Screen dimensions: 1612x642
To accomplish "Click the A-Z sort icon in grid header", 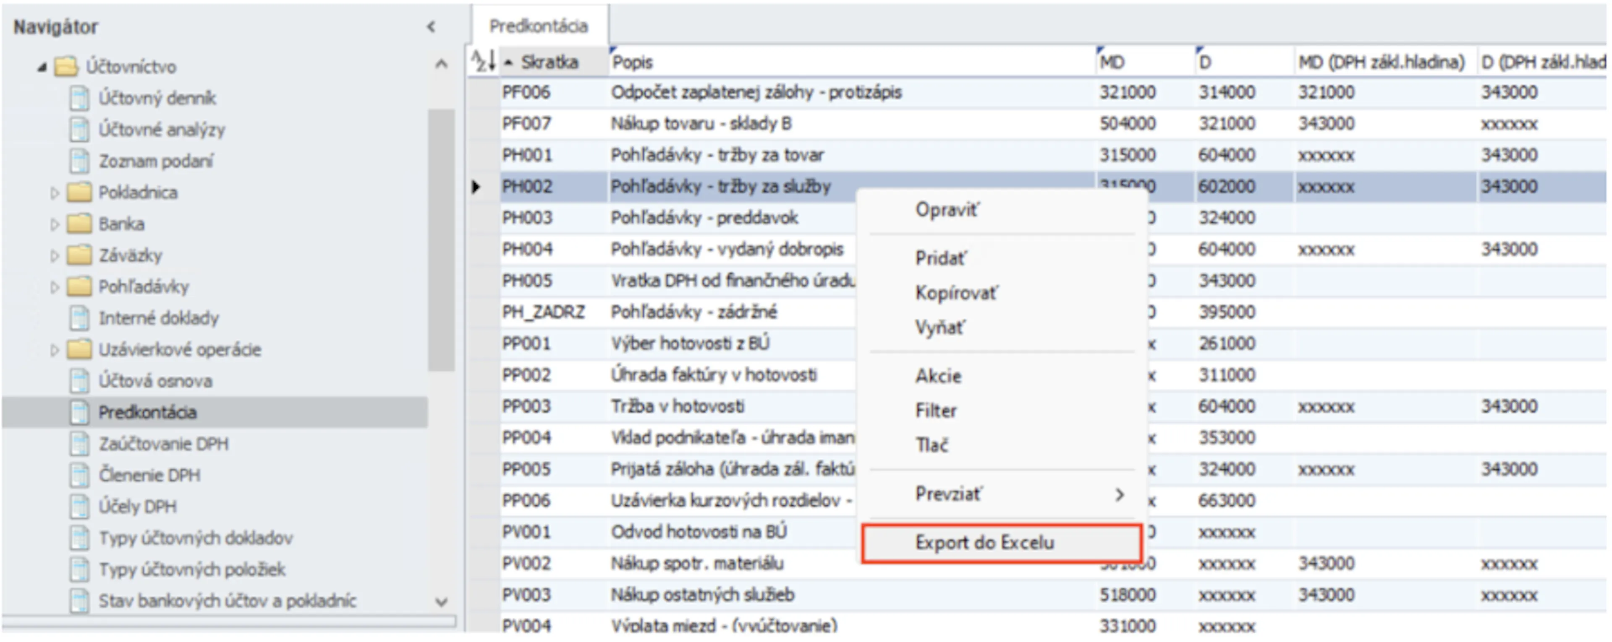I will [x=483, y=61].
